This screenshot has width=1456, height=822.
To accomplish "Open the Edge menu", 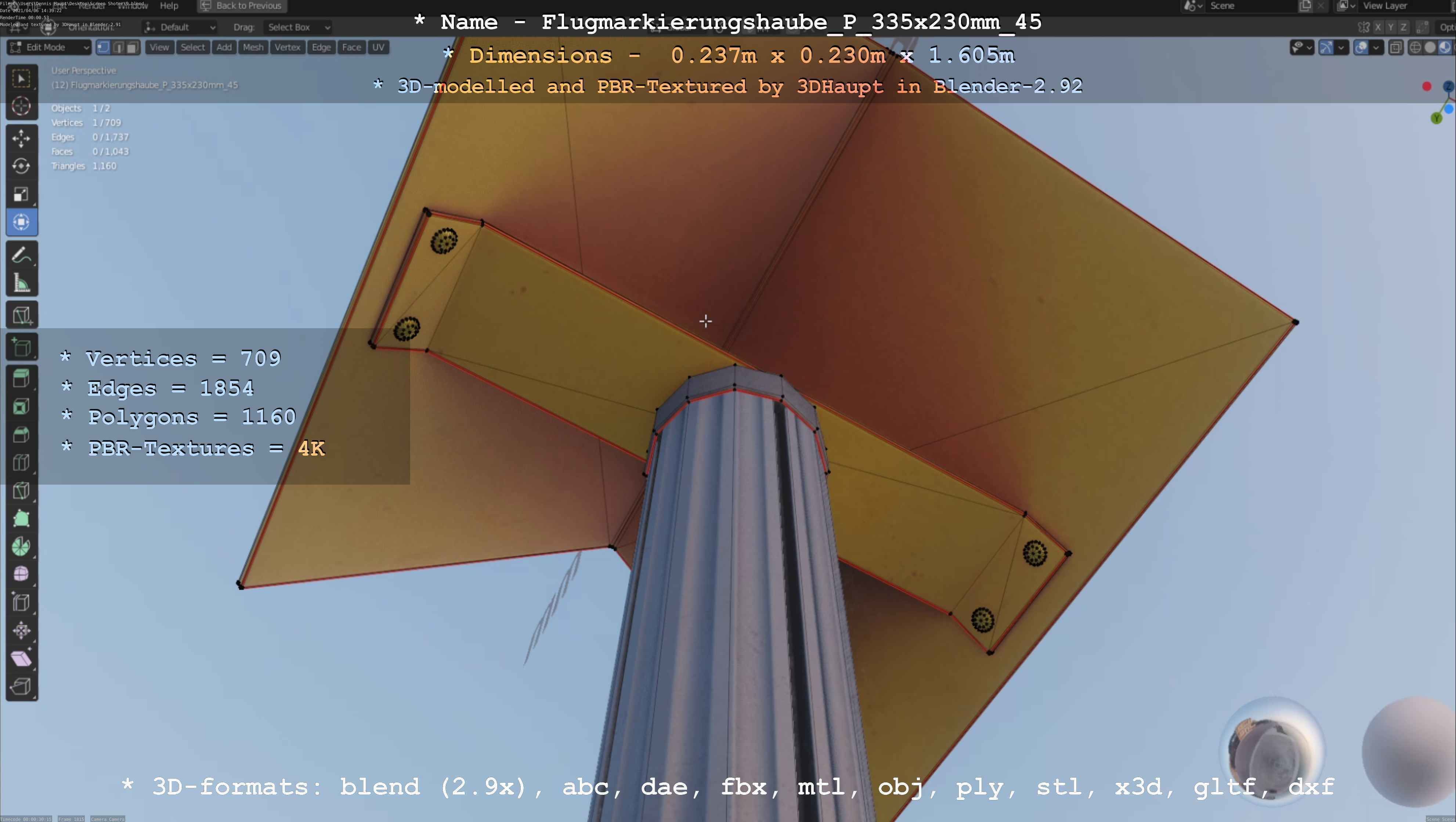I will pos(321,47).
